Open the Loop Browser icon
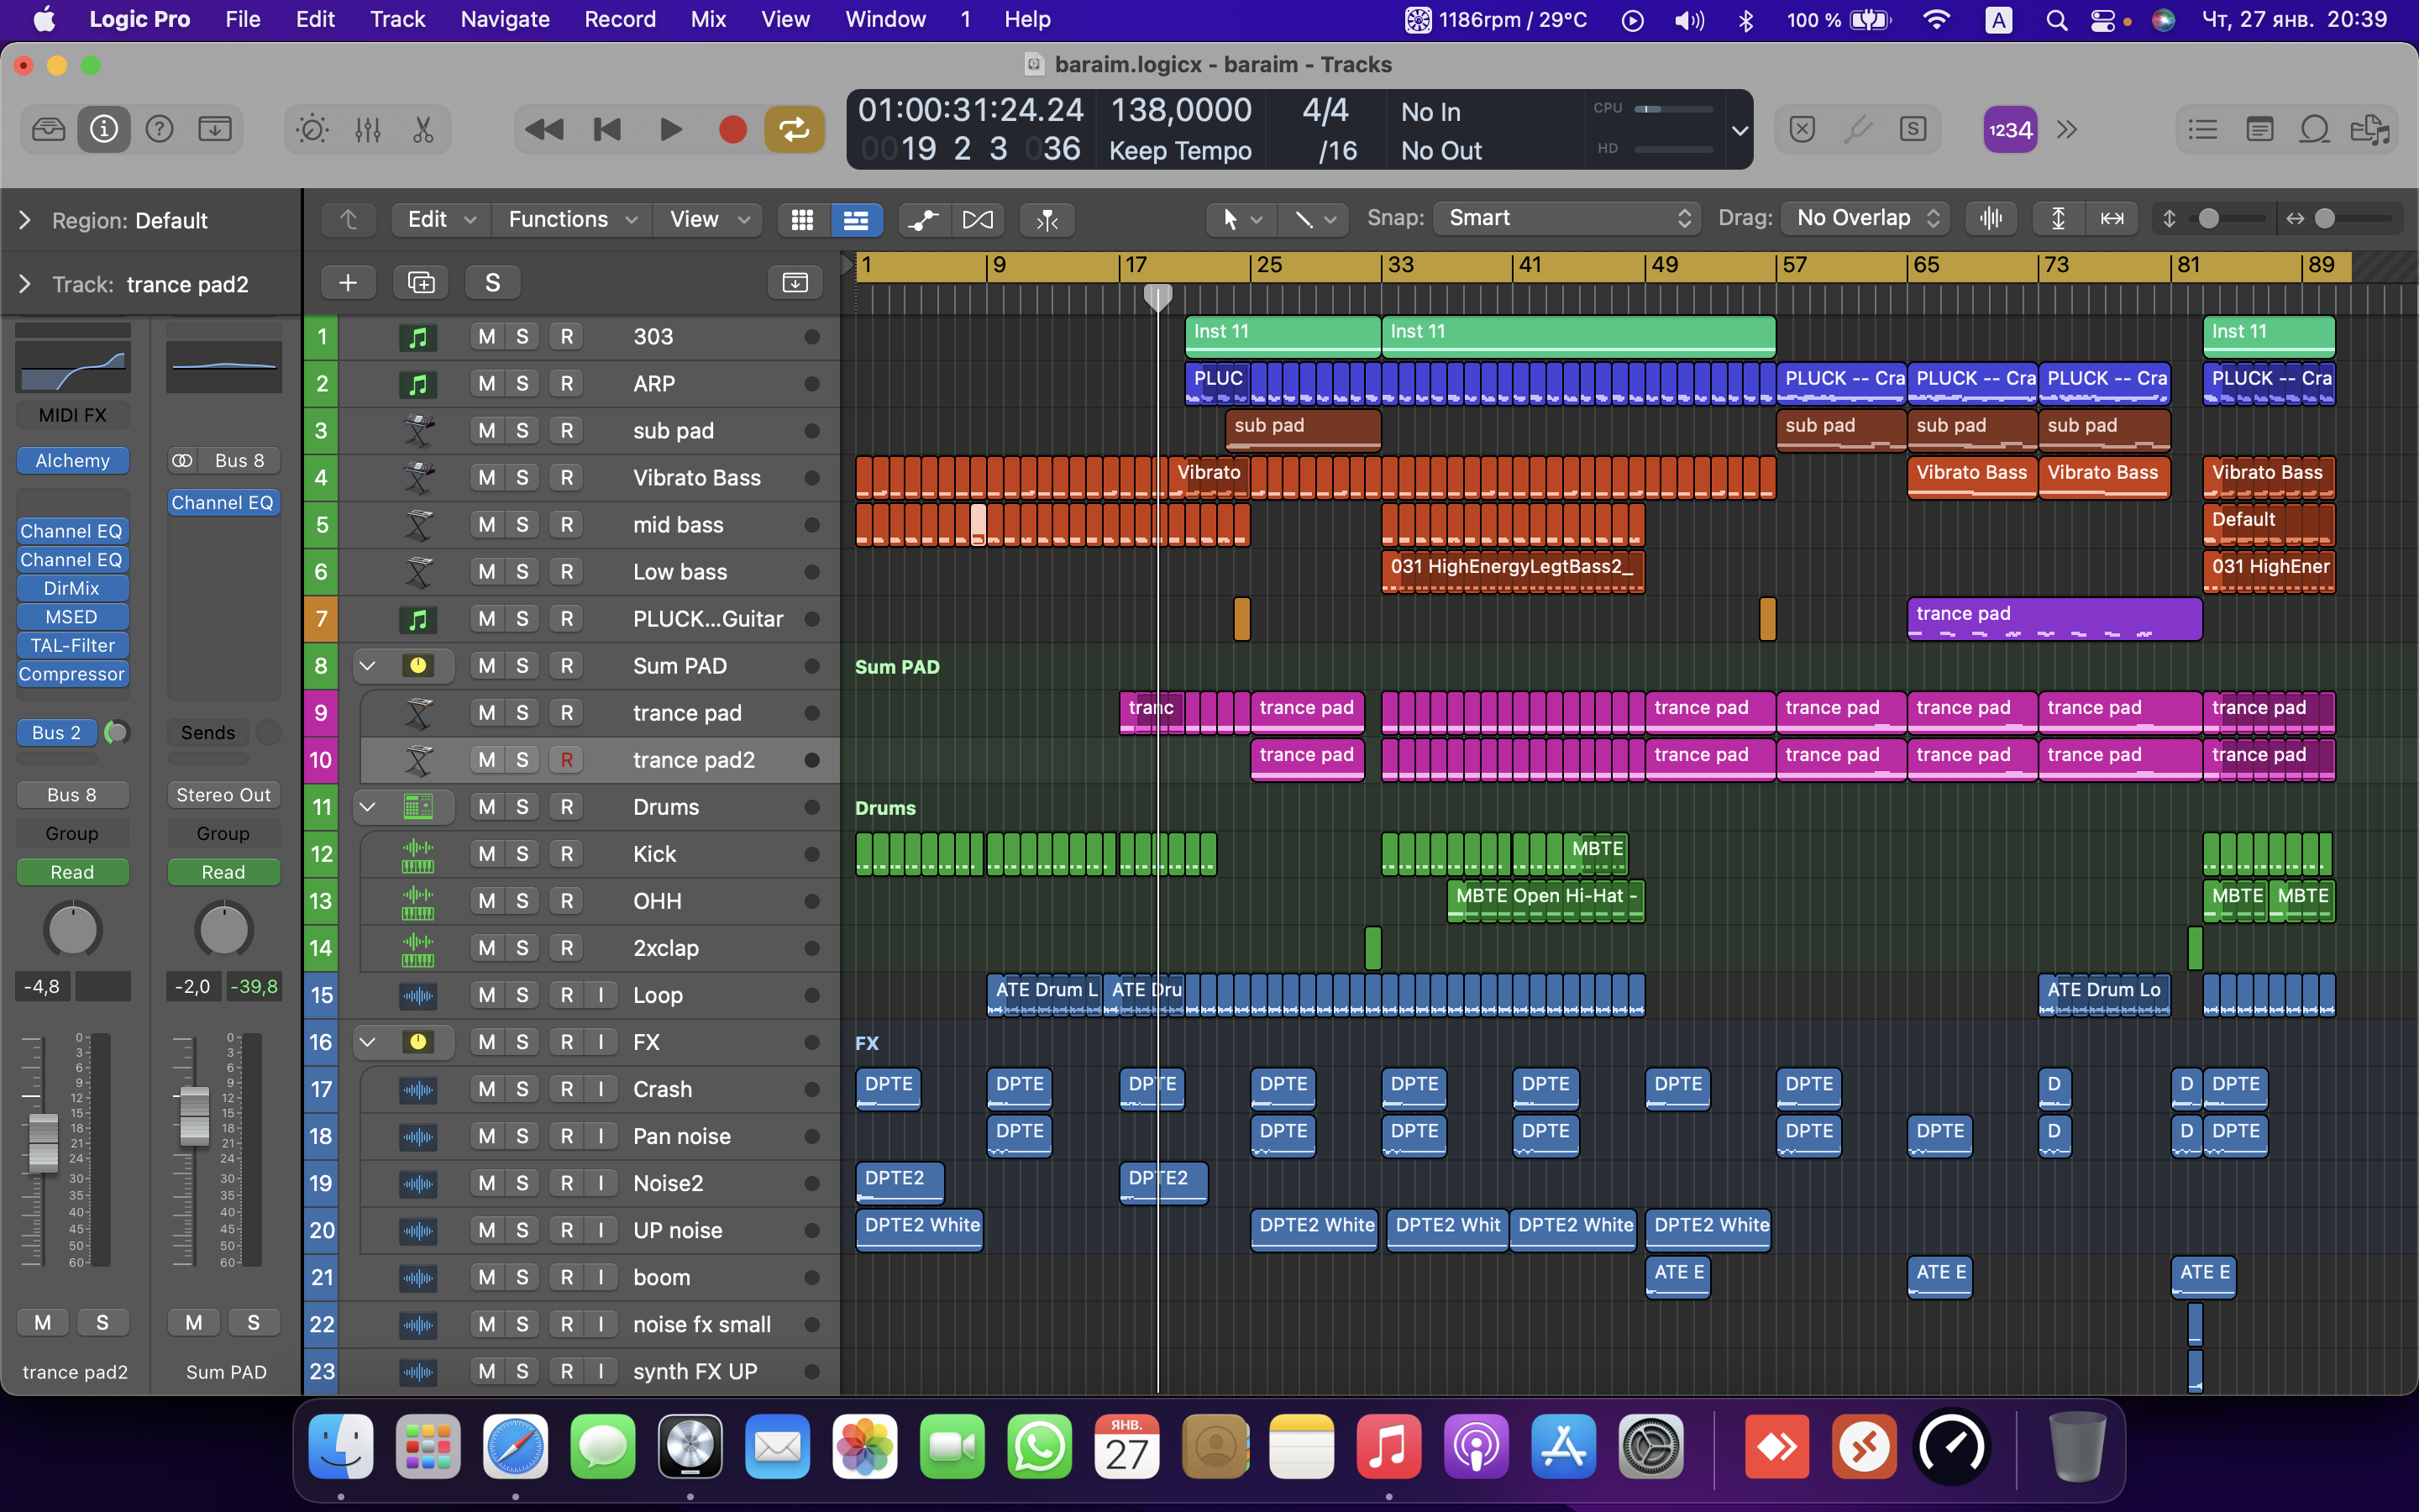 pyautogui.click(x=2315, y=129)
